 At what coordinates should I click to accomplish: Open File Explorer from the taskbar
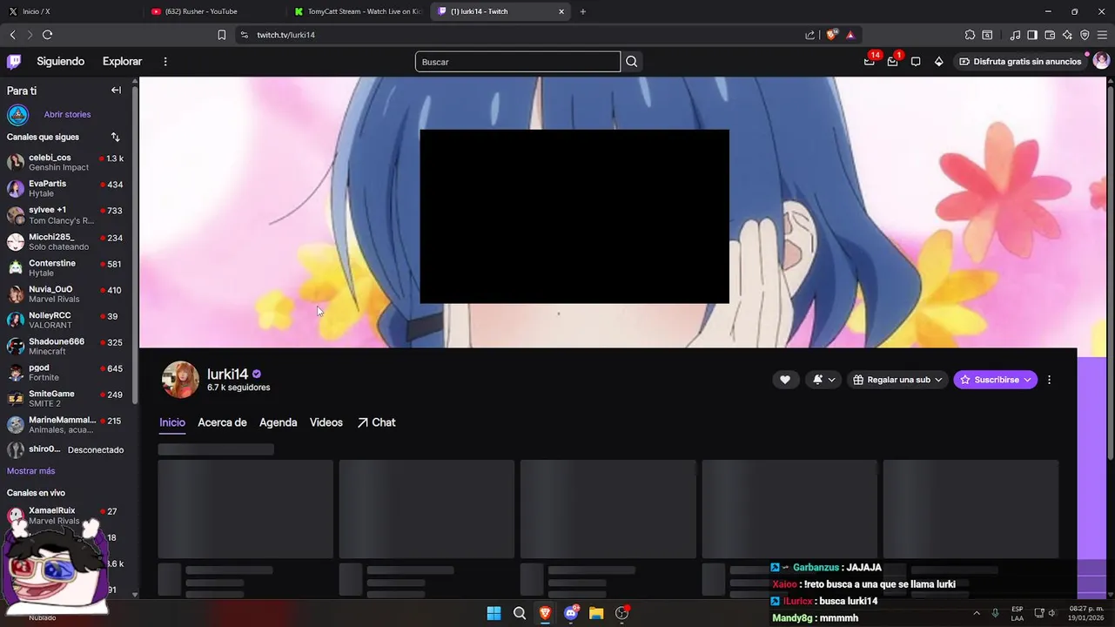click(x=596, y=613)
